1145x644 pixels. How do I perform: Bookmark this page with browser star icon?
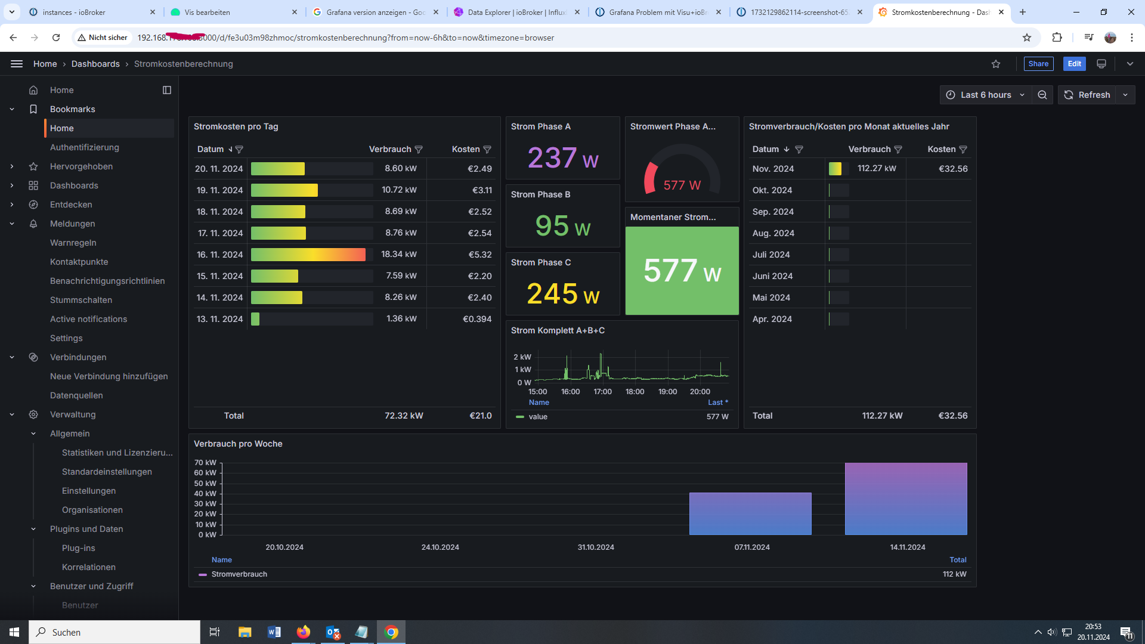tap(1027, 38)
